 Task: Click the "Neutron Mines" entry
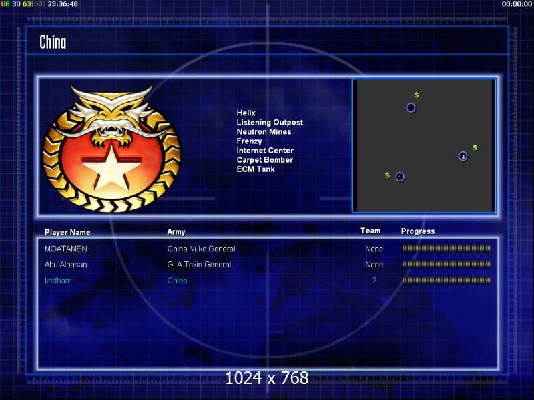pyautogui.click(x=264, y=131)
